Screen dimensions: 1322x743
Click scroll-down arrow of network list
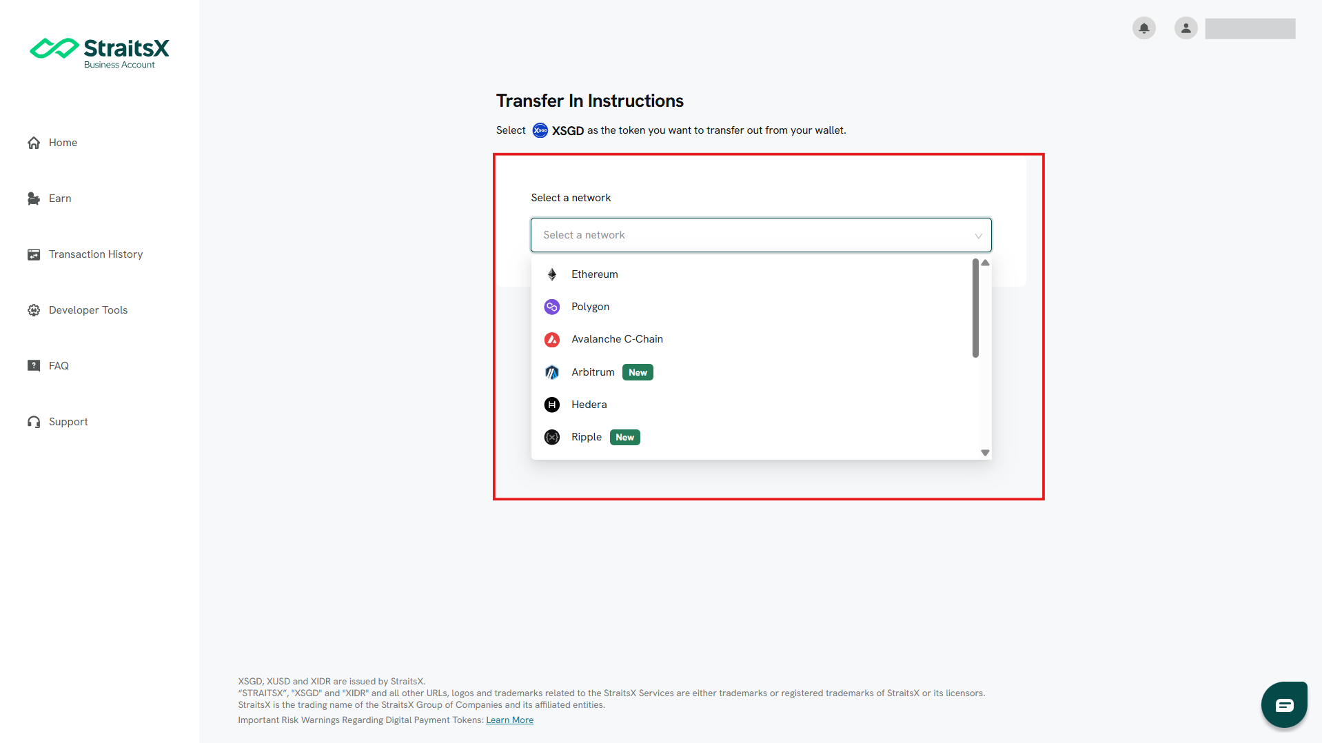[x=985, y=453]
